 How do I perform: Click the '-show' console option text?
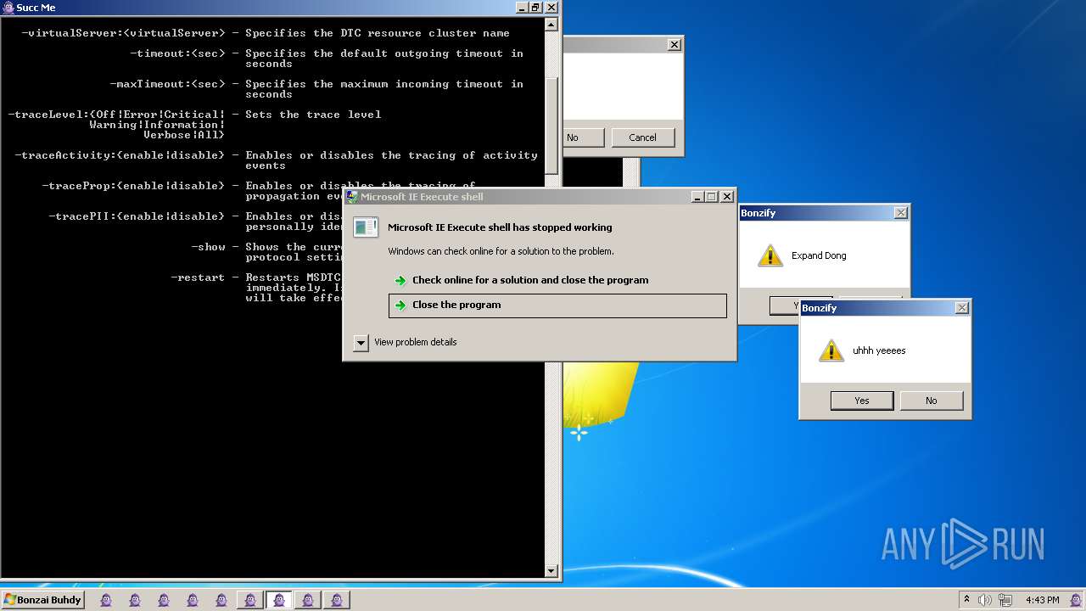point(208,247)
